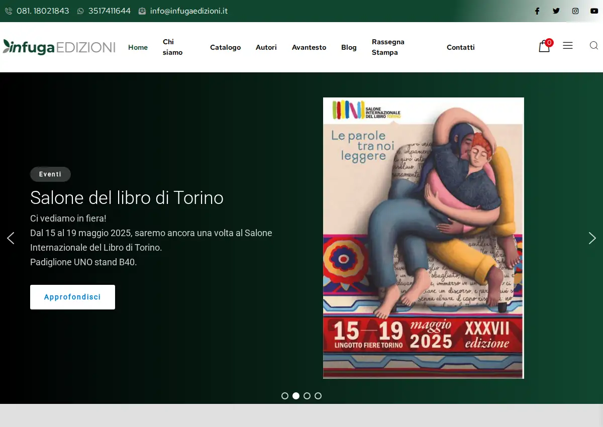Open the Avantesto menu item
Image resolution: width=603 pixels, height=427 pixels.
click(309, 47)
